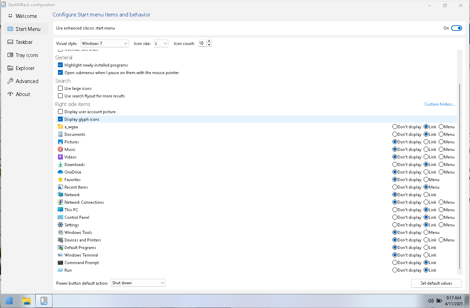Image resolution: width=470 pixels, height=308 pixels.
Task: Click the volume speaker tray icon
Action: coord(431,301)
